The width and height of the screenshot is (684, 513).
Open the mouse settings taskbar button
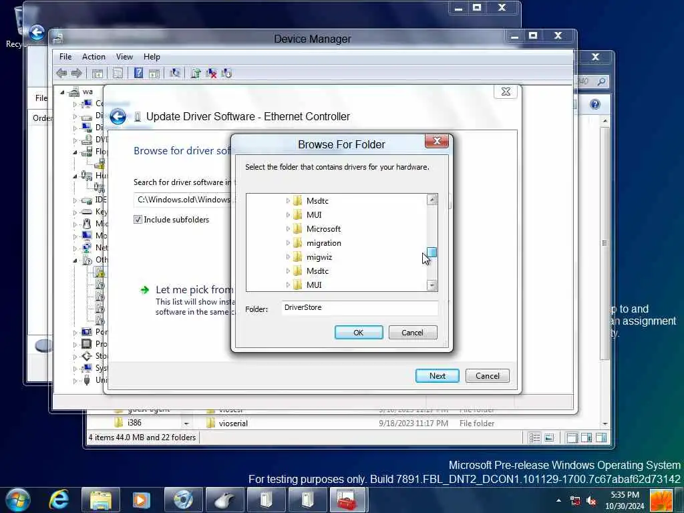pos(224,500)
